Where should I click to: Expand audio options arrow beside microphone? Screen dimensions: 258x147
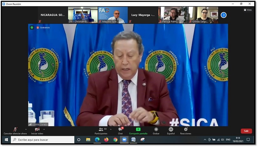[x=26, y=130]
